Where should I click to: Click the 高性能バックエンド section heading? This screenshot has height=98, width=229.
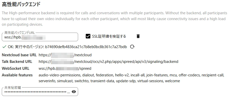pyautogui.click(x=21, y=4)
